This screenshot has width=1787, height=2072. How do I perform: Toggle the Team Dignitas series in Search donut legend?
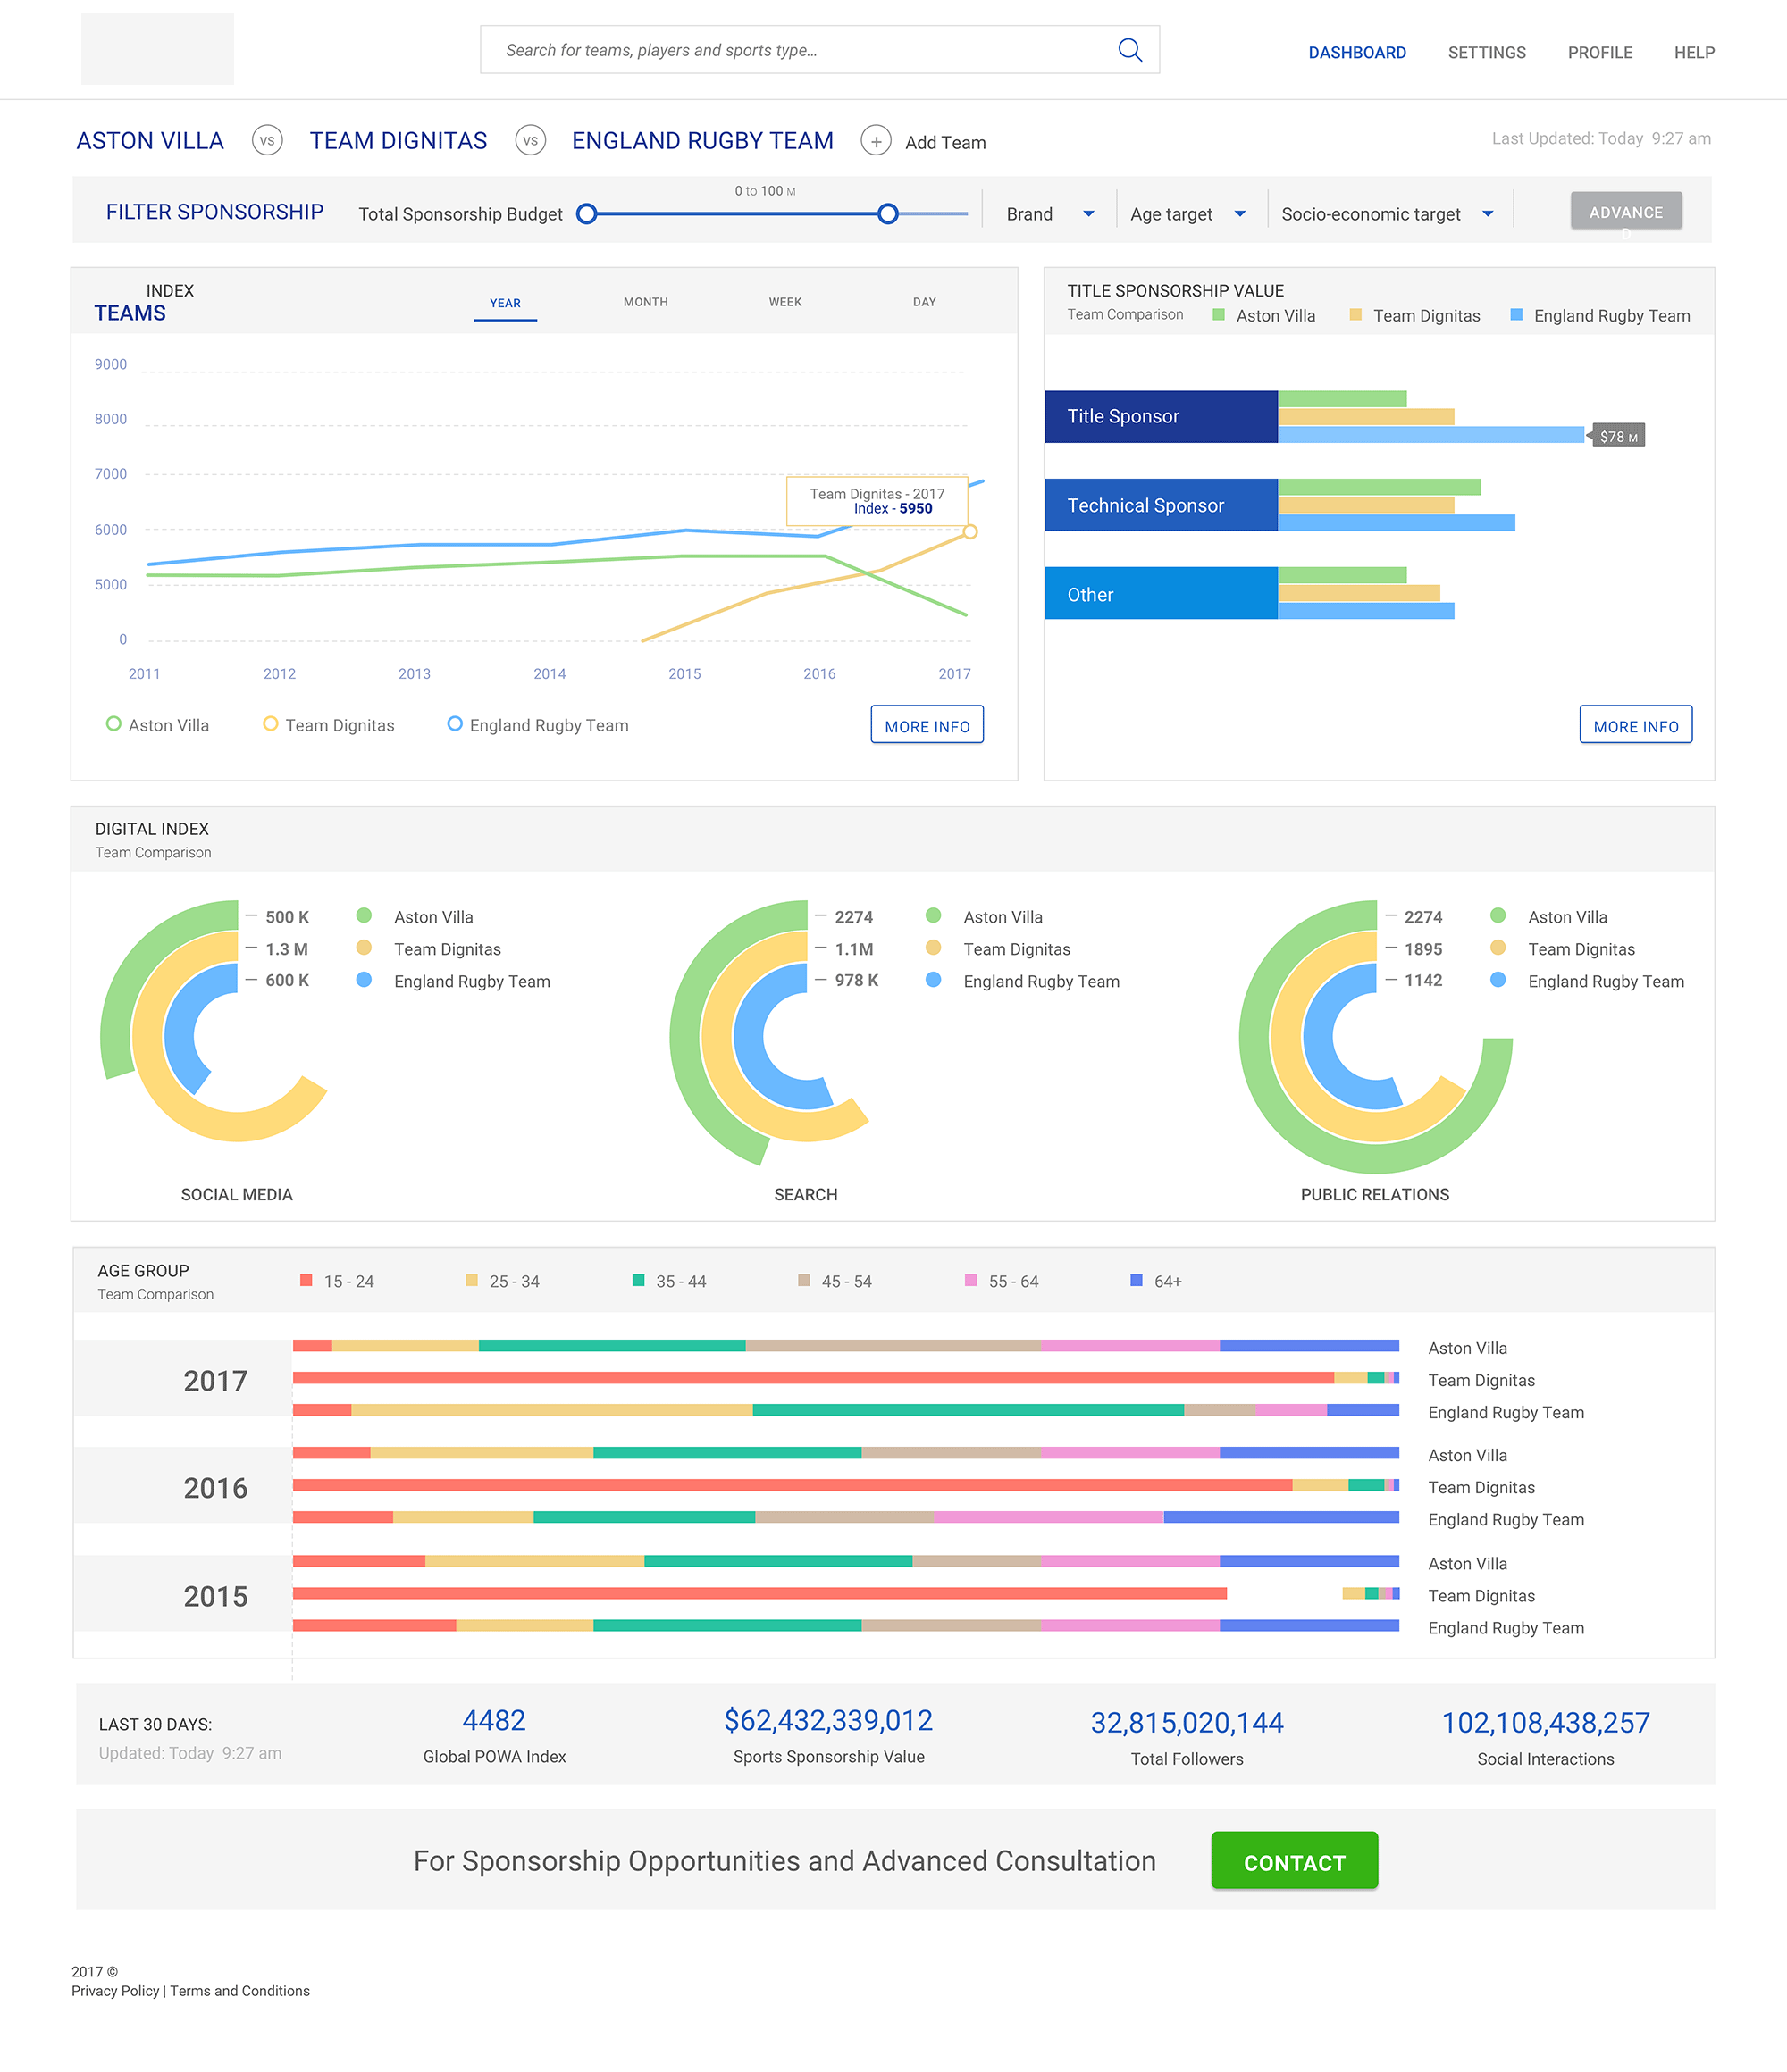[x=933, y=949]
